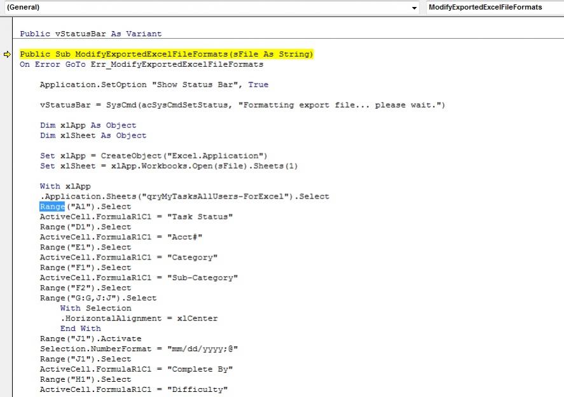Click the Range("G:G,J:J").Select line
Viewport: 564px width, 397px height.
98,298
